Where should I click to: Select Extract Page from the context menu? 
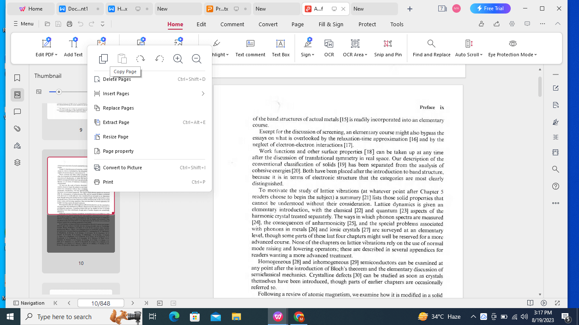(x=116, y=122)
